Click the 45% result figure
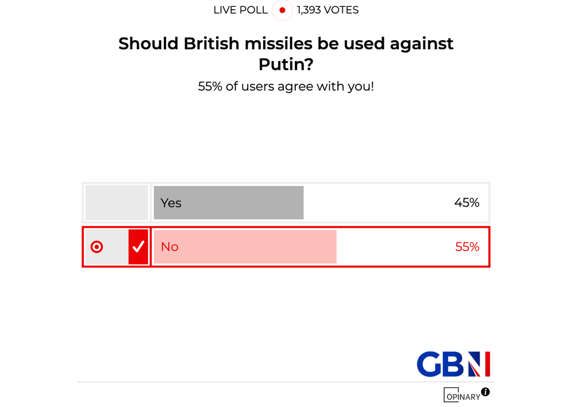Screen dimensions: 563x407 click(466, 203)
